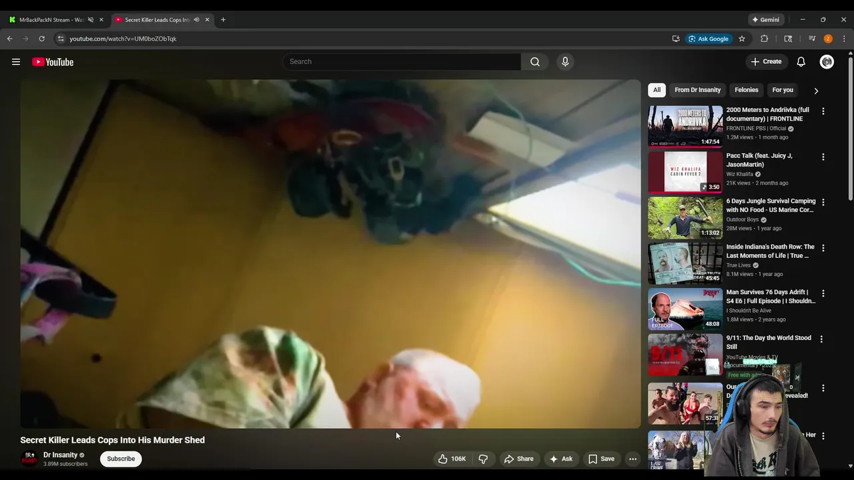Show more filter chips with right arrow
The image size is (854, 480).
pos(815,91)
